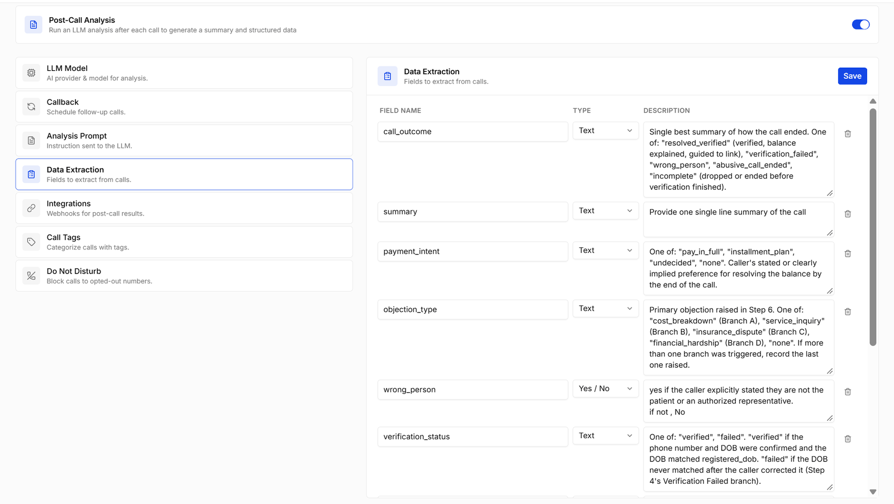
Task: Click the scroll down arrow of field list
Action: click(873, 492)
